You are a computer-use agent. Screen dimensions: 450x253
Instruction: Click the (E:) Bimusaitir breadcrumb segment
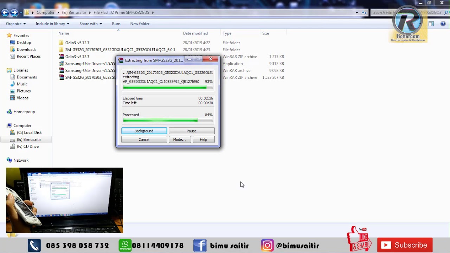[74, 13]
